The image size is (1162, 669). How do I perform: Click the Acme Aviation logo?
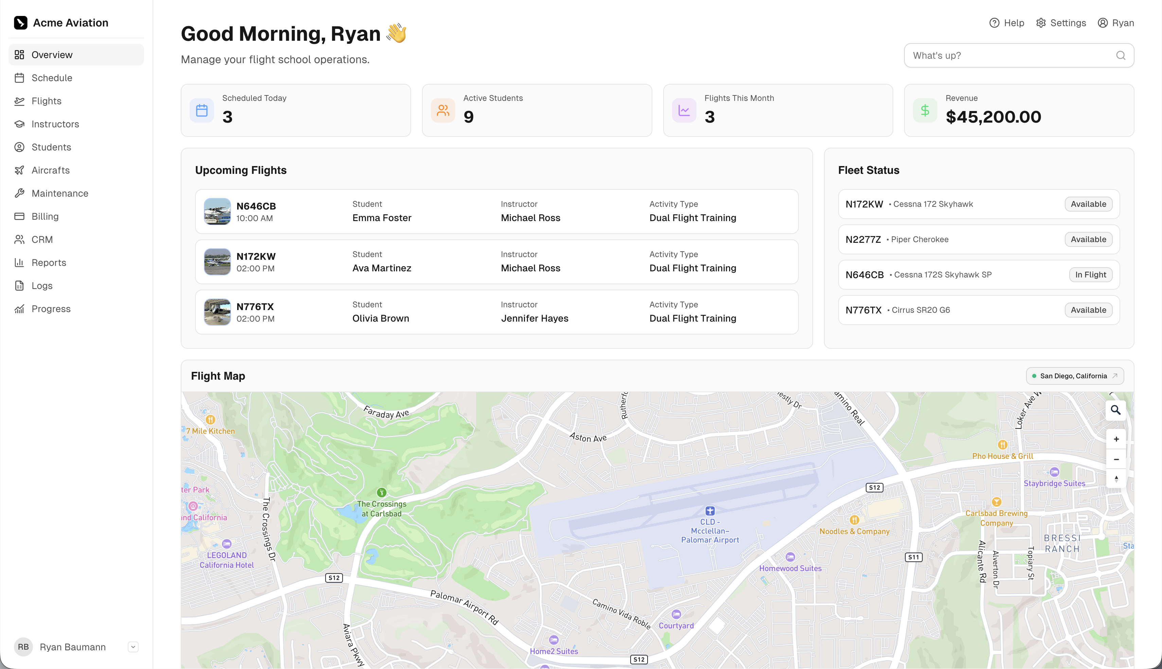[x=21, y=22]
